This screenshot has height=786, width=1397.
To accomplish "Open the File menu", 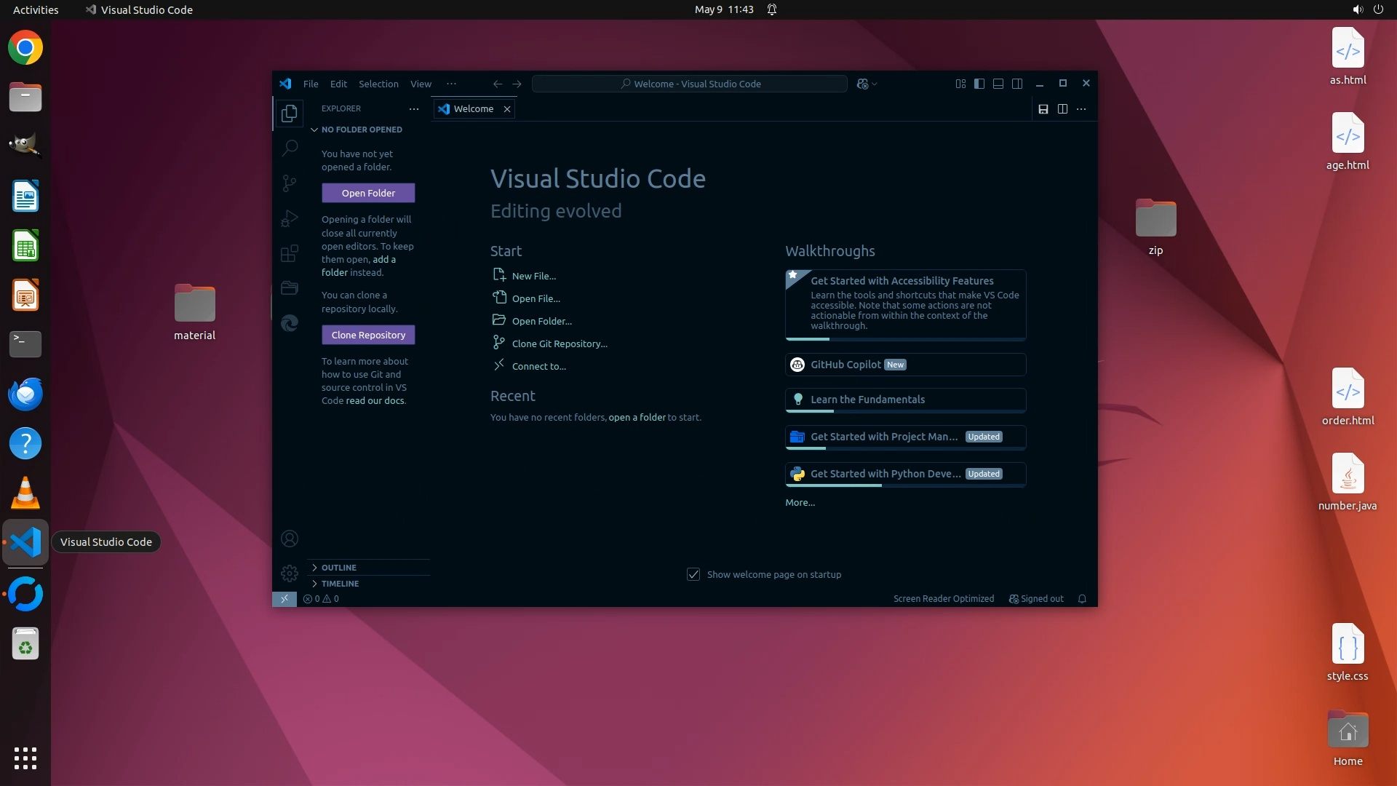I will point(311,84).
